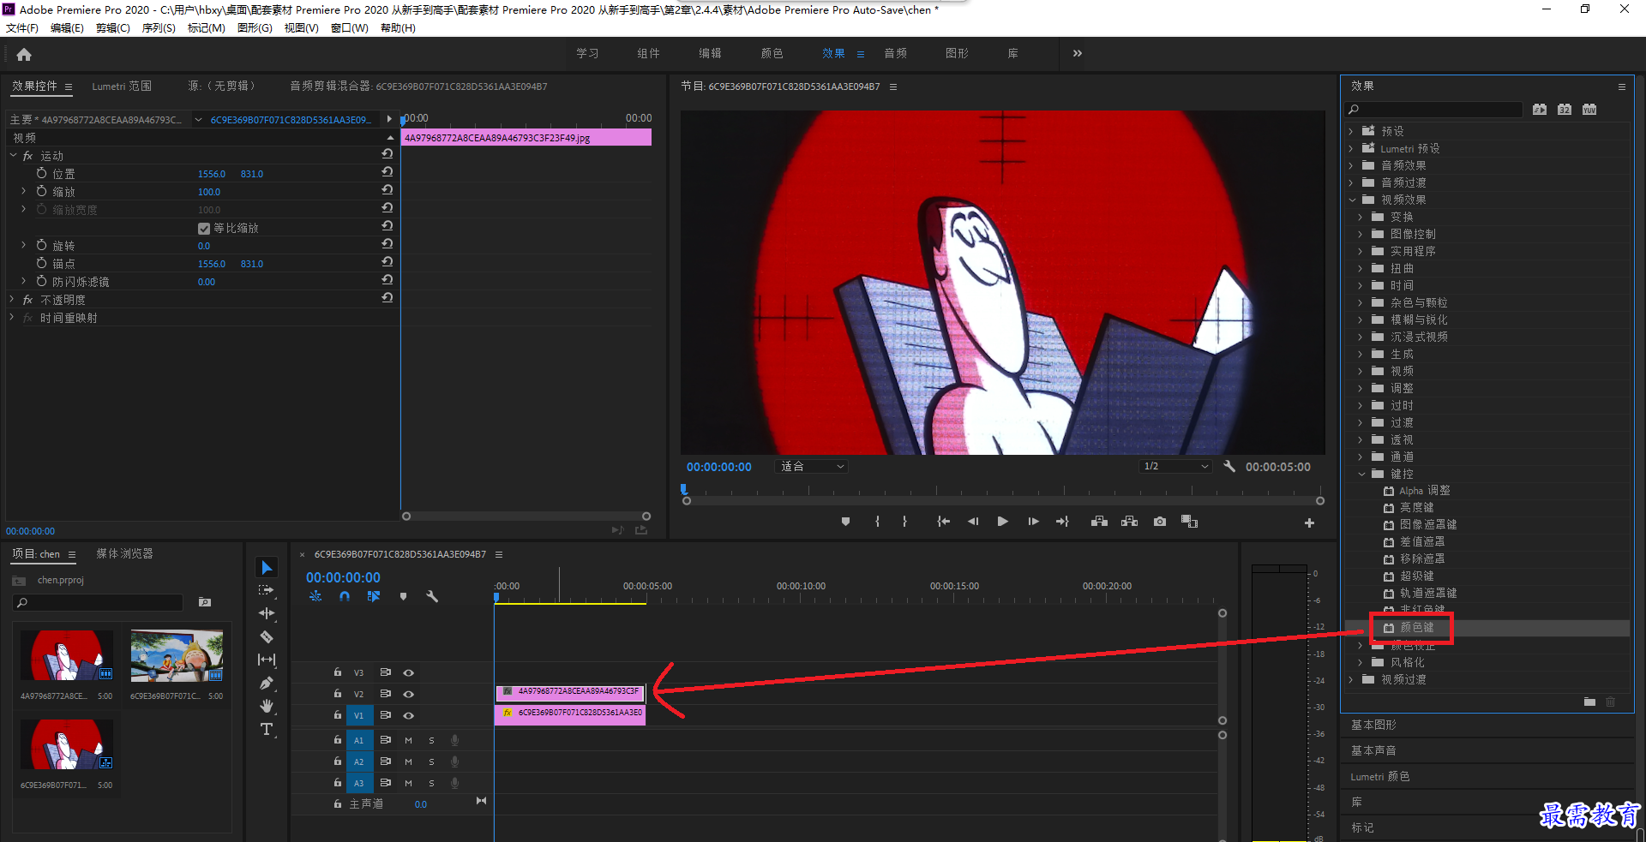Toggle V2 track visibility eye

409,694
